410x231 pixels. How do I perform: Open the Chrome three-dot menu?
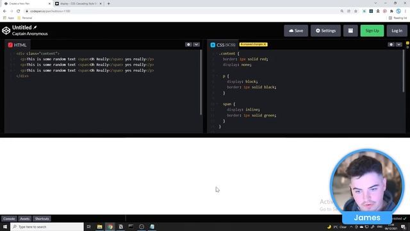coord(406,12)
